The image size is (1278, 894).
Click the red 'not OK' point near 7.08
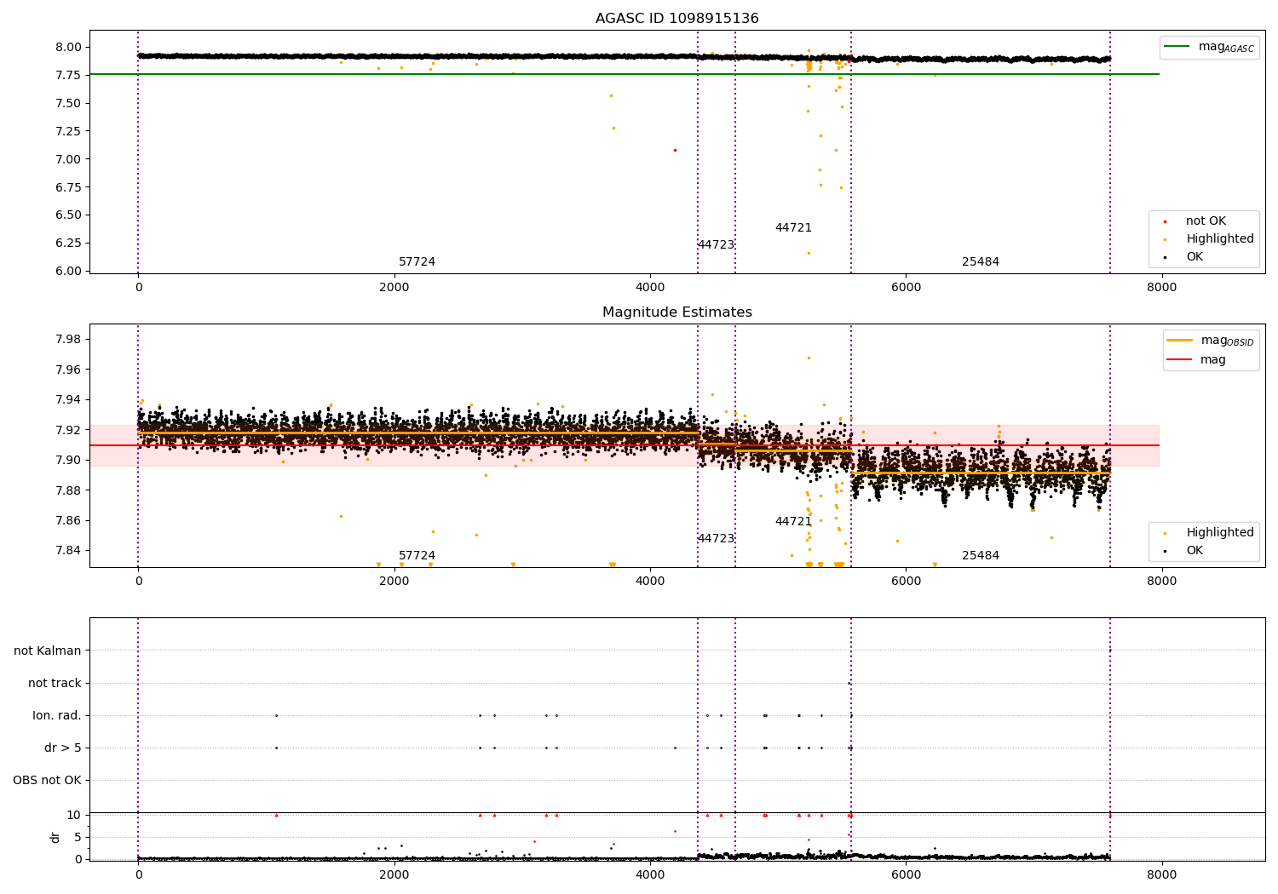(x=675, y=150)
